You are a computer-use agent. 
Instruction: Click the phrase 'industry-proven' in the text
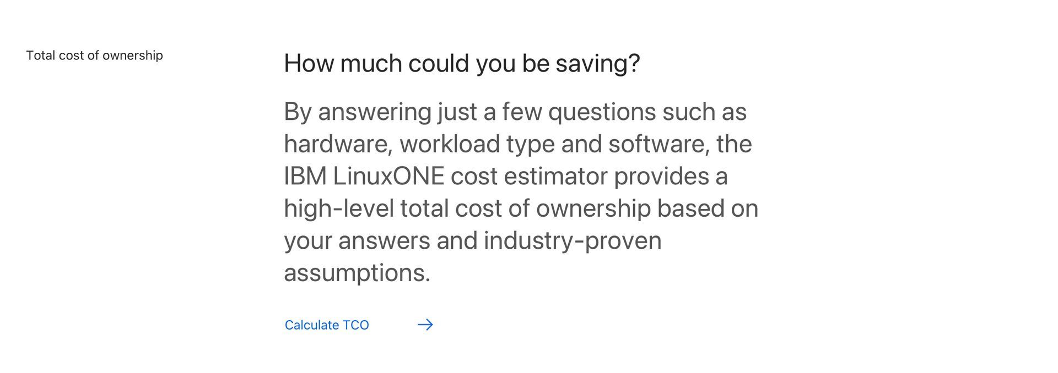[x=573, y=241]
